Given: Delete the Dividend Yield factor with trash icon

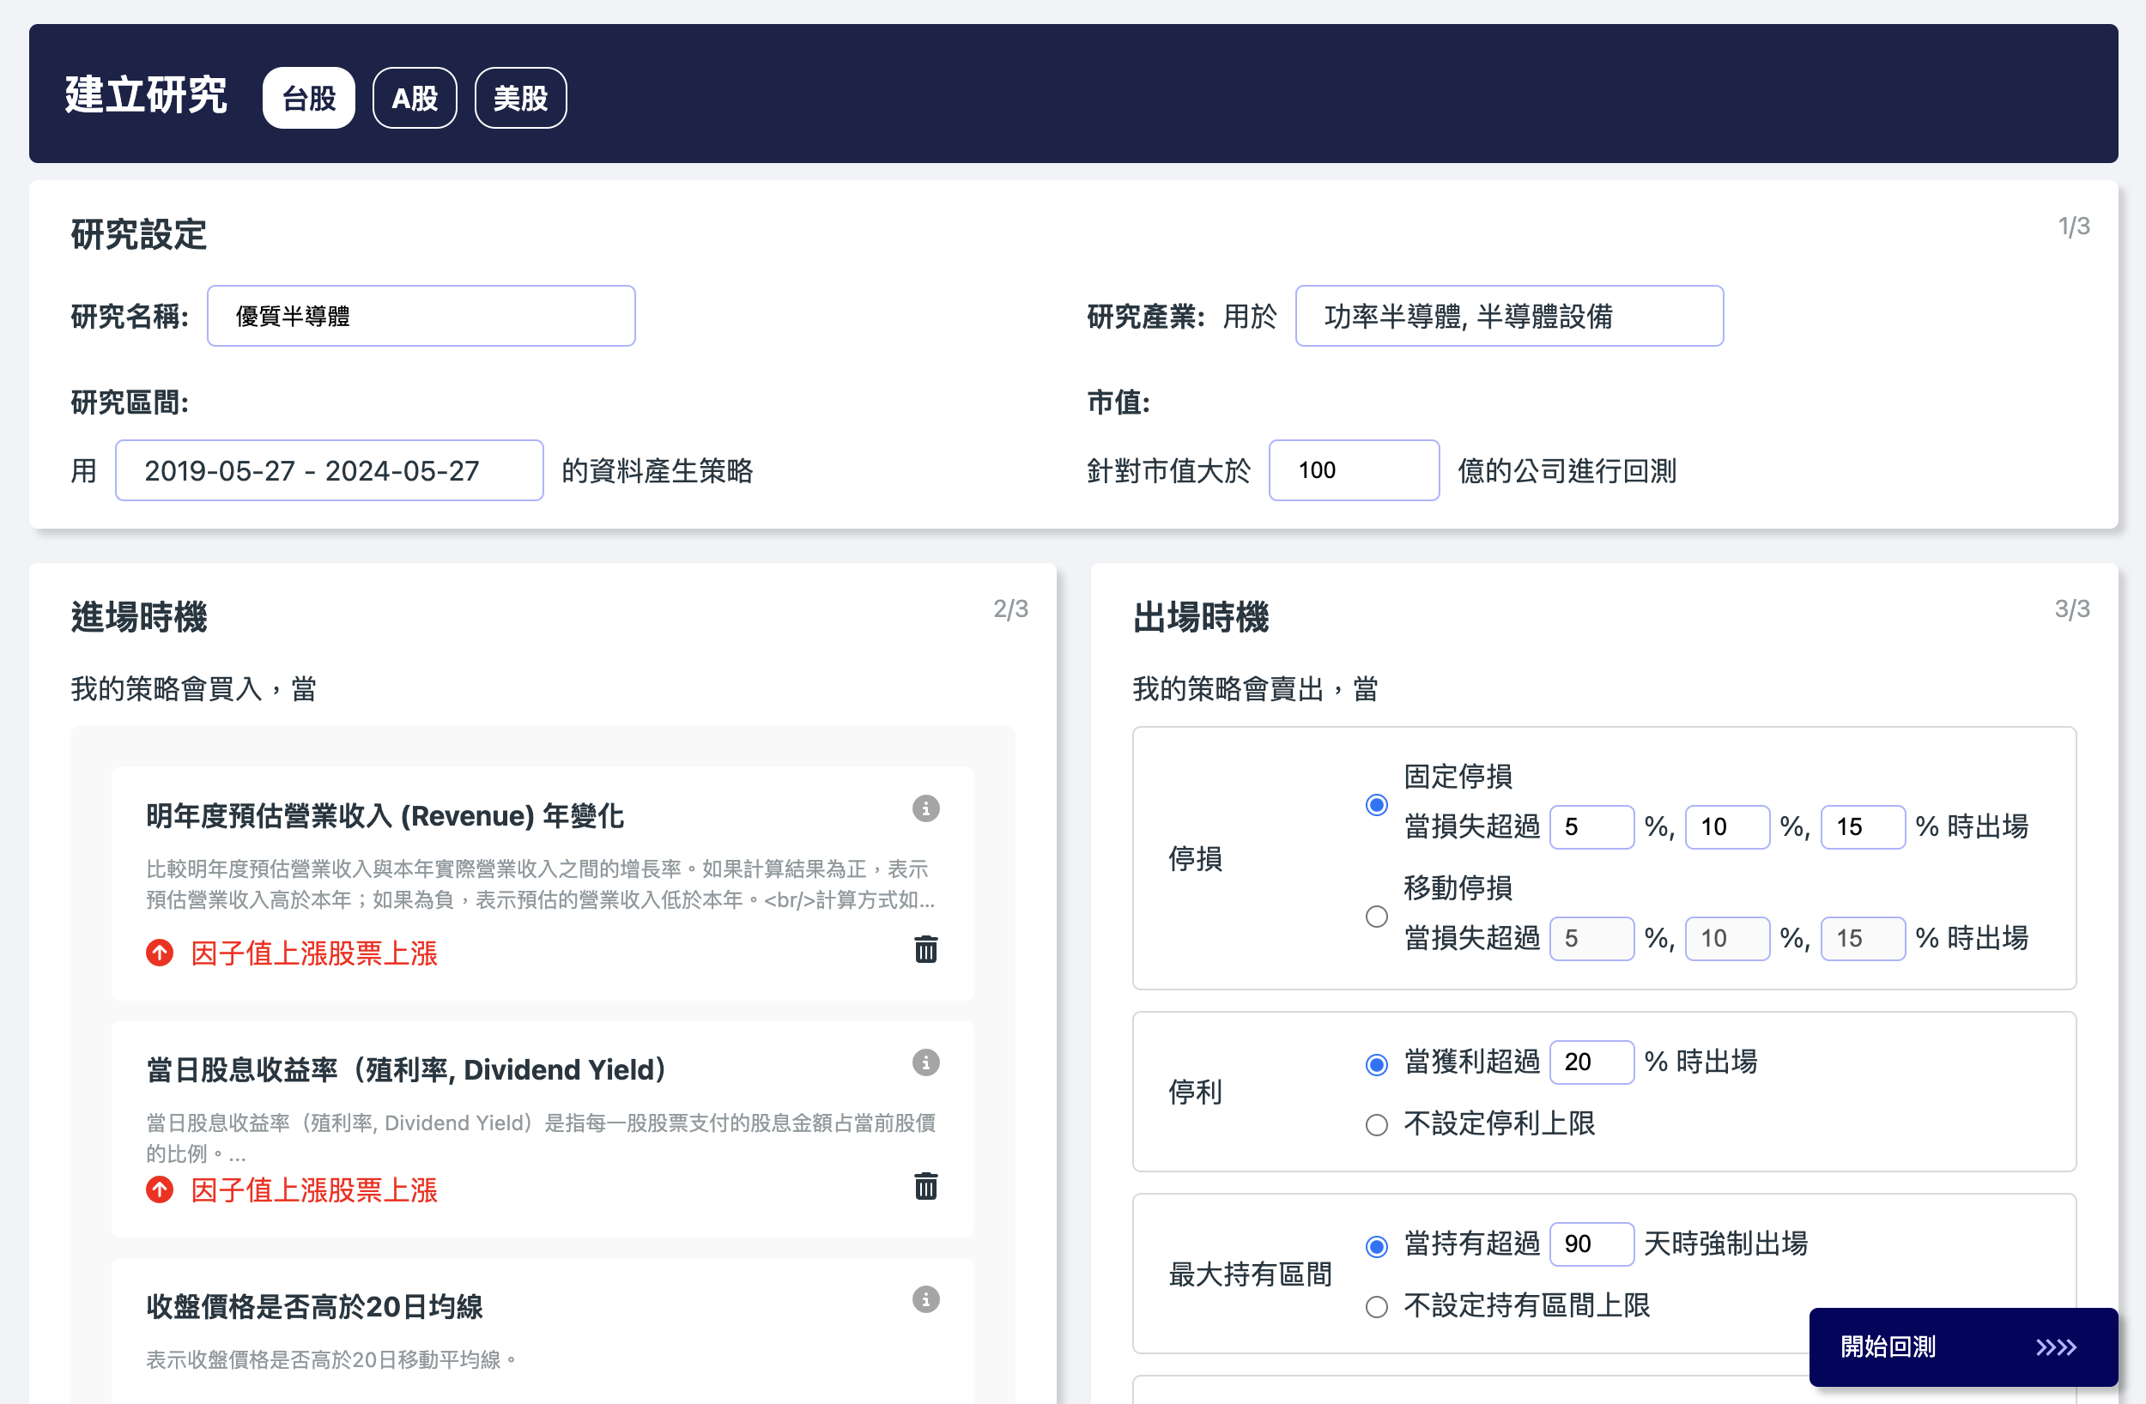Looking at the screenshot, I should point(926,1187).
